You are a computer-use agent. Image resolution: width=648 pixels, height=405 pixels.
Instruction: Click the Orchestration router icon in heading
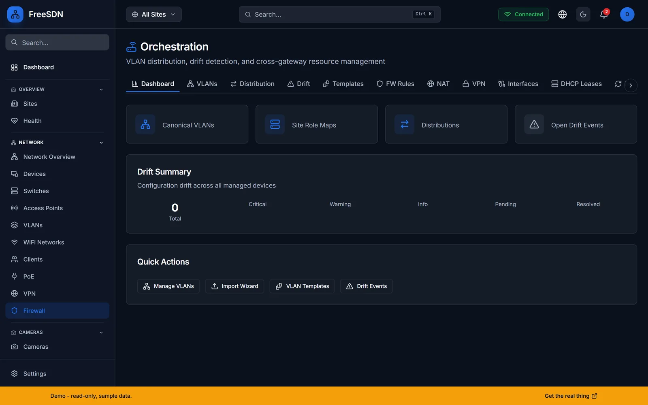131,47
